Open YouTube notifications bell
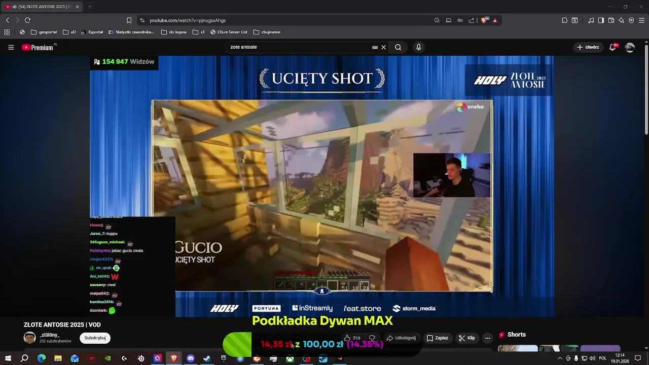 tap(614, 47)
